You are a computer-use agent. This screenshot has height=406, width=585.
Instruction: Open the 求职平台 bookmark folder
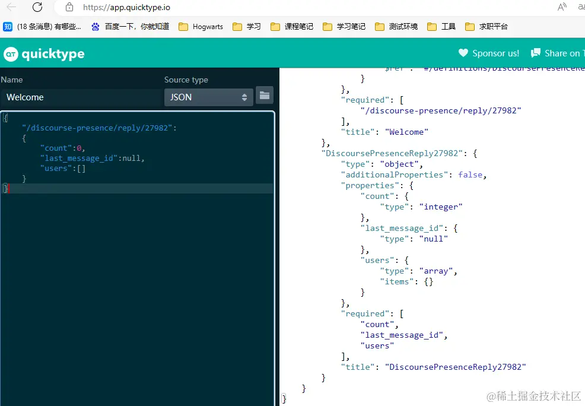487,27
